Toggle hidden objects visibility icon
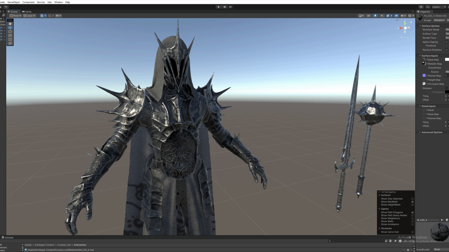The image size is (449, 252). tap(396, 16)
